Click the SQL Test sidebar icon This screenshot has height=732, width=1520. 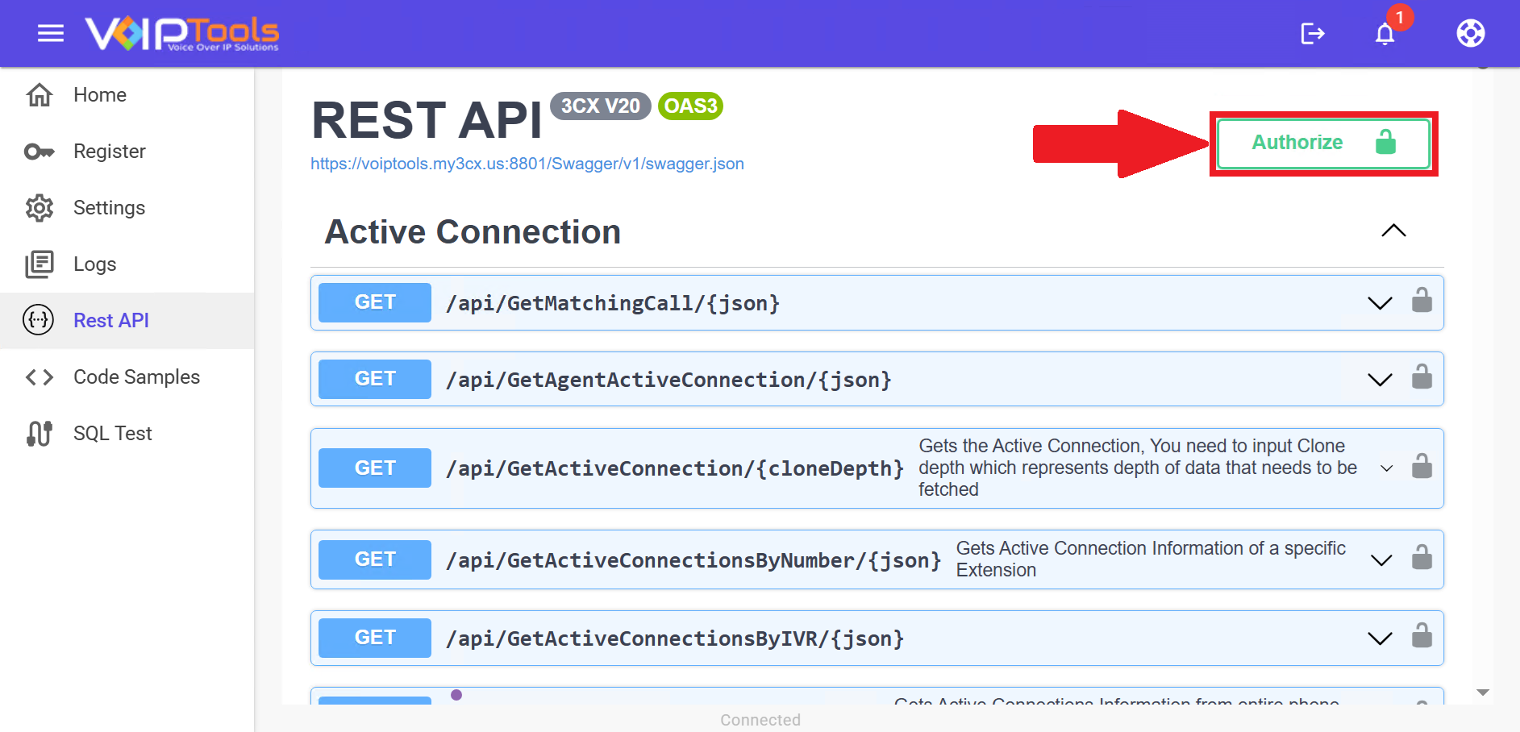[x=40, y=434]
